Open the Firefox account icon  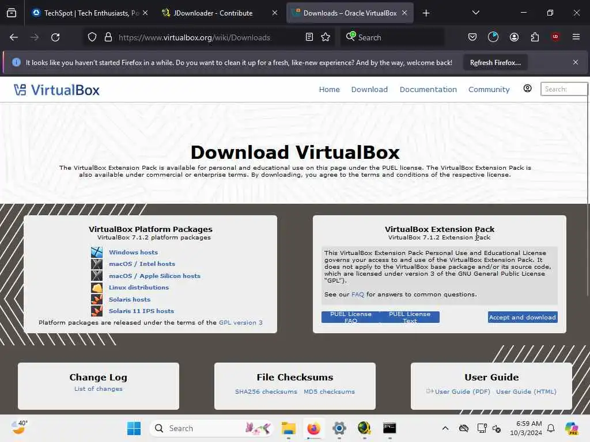[514, 37]
